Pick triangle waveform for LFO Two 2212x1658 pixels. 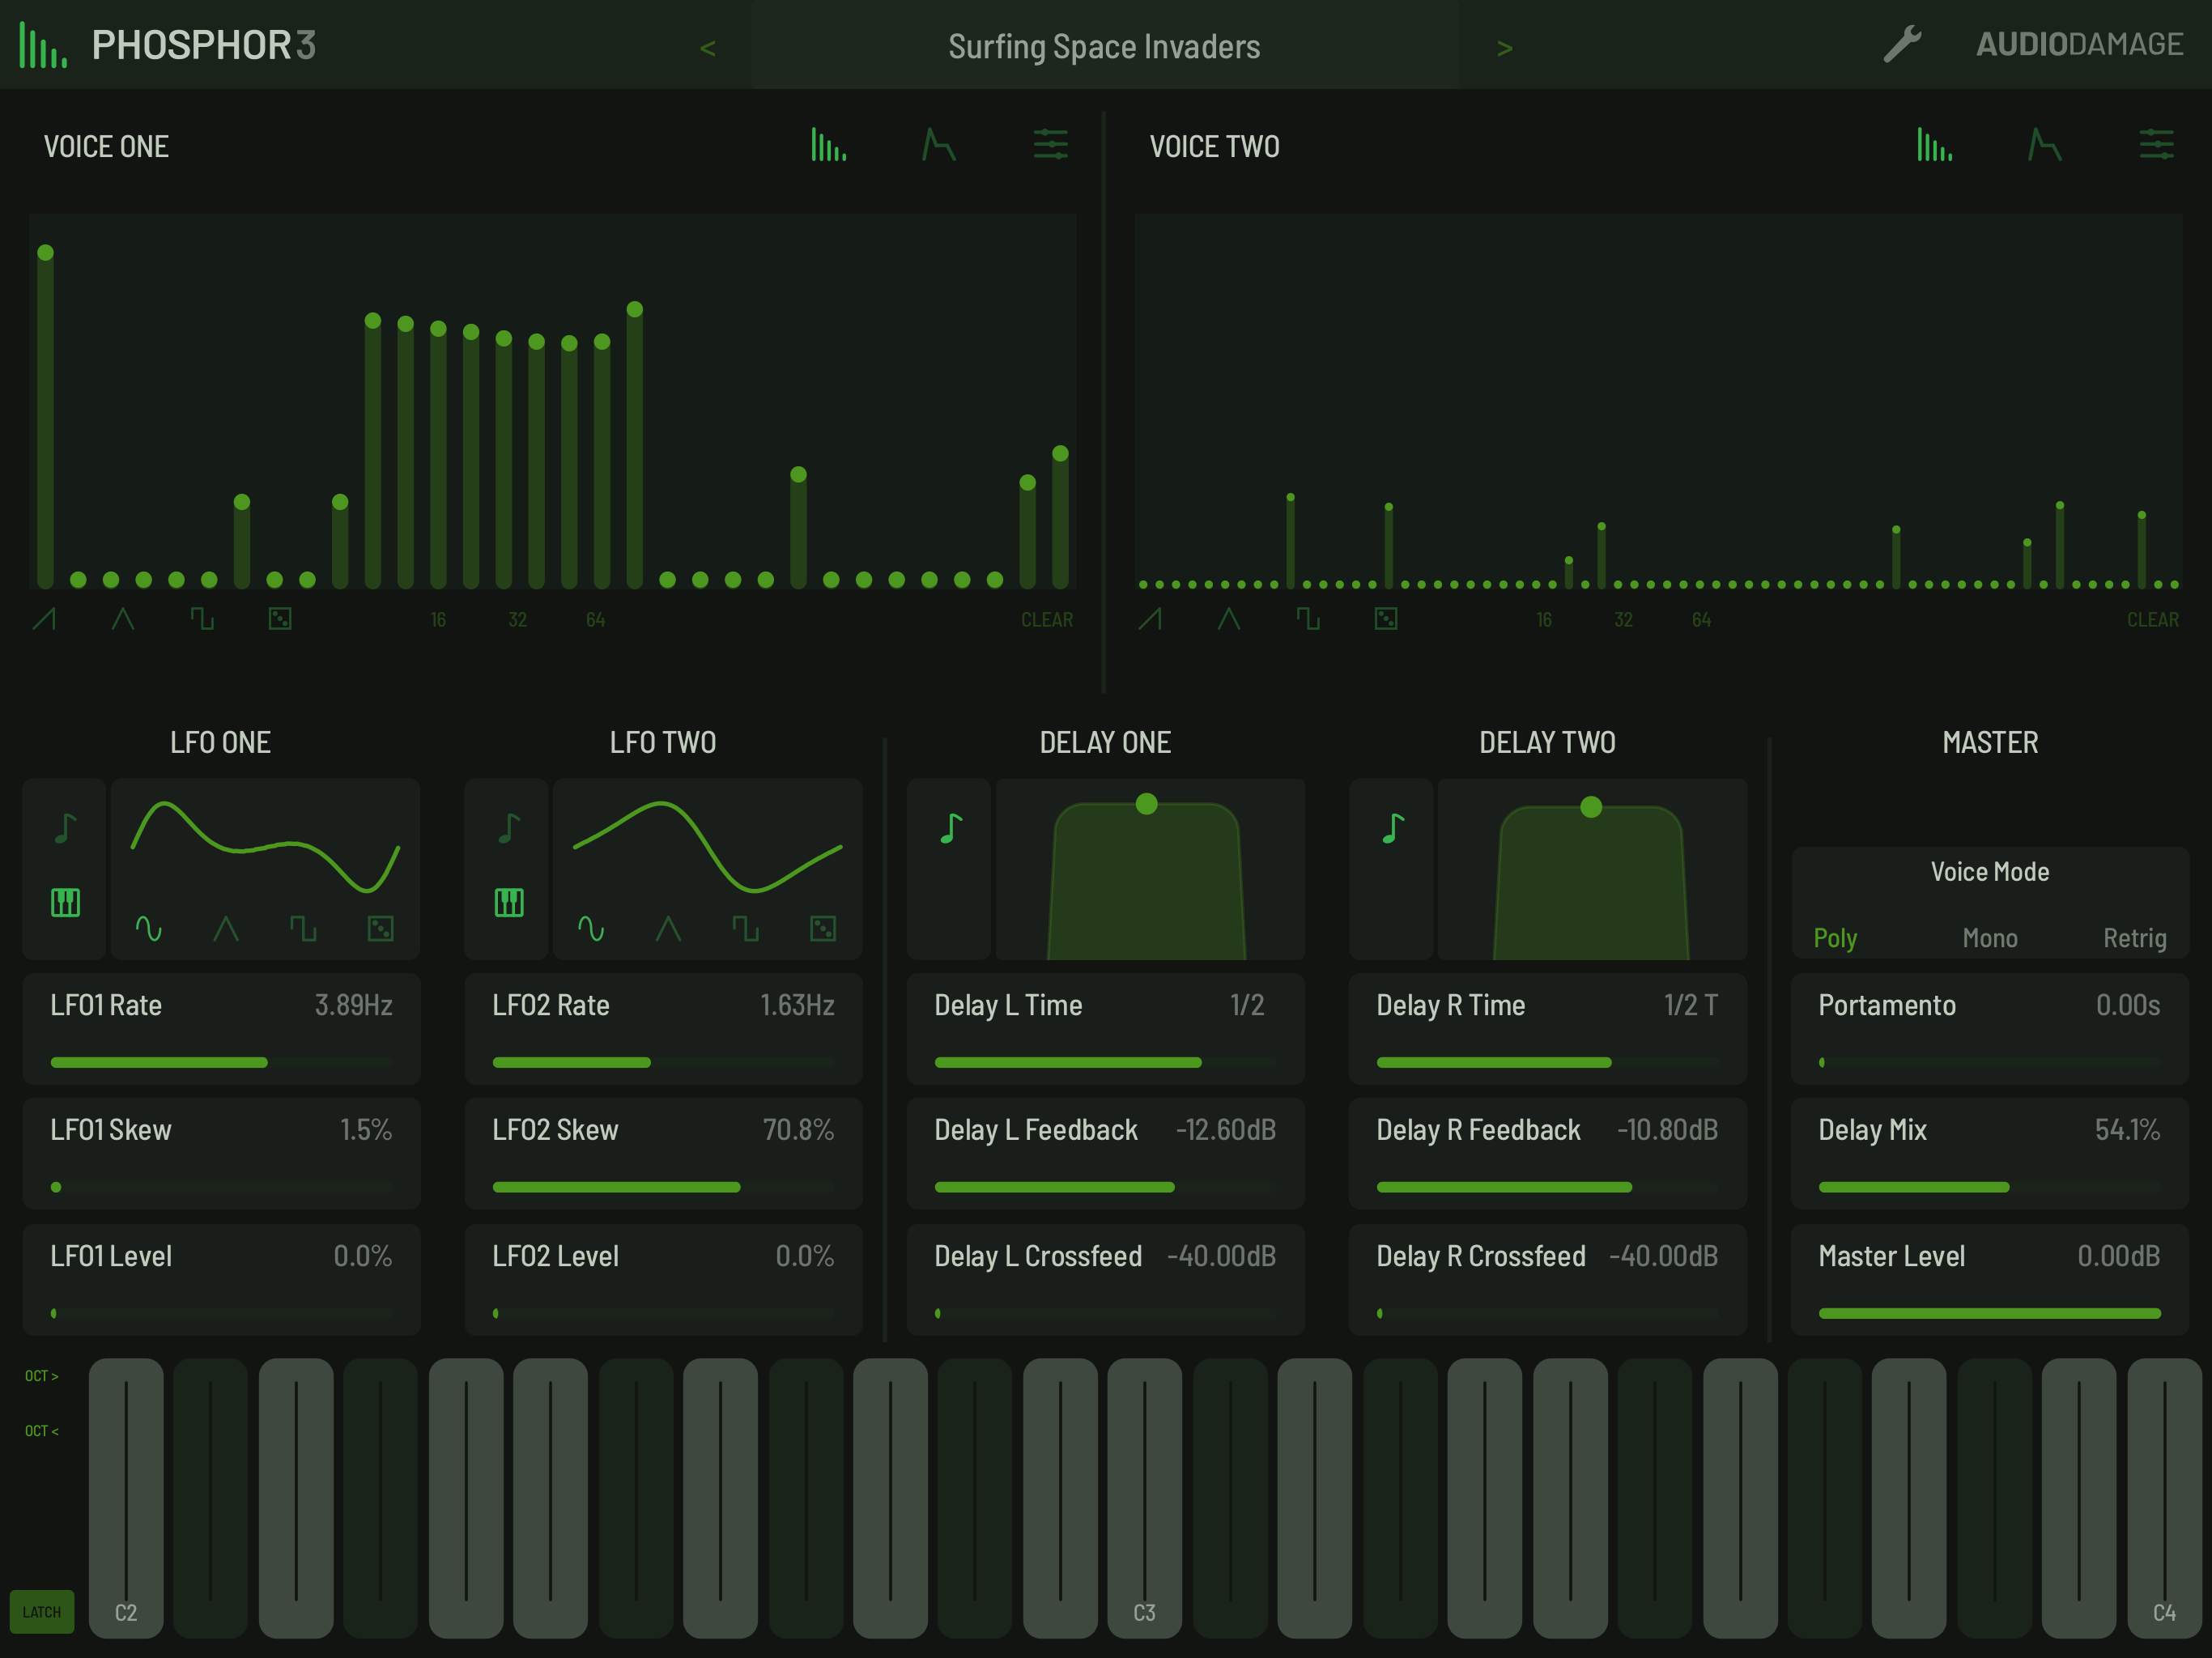[x=668, y=929]
